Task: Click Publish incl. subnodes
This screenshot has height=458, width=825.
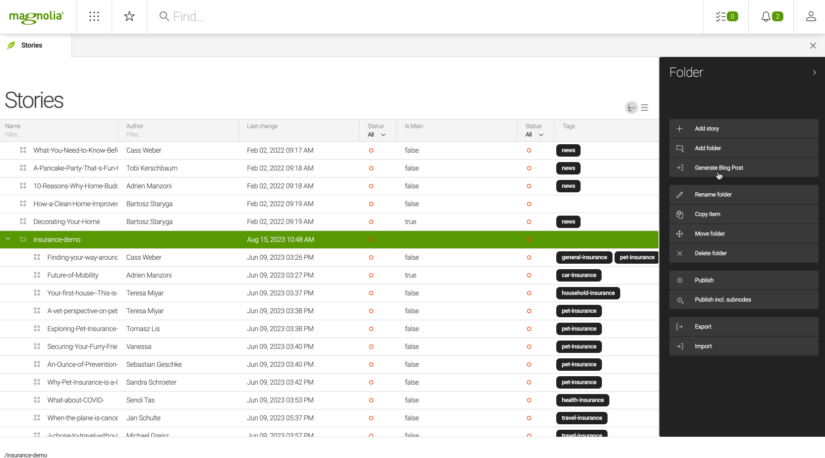Action: click(x=722, y=300)
